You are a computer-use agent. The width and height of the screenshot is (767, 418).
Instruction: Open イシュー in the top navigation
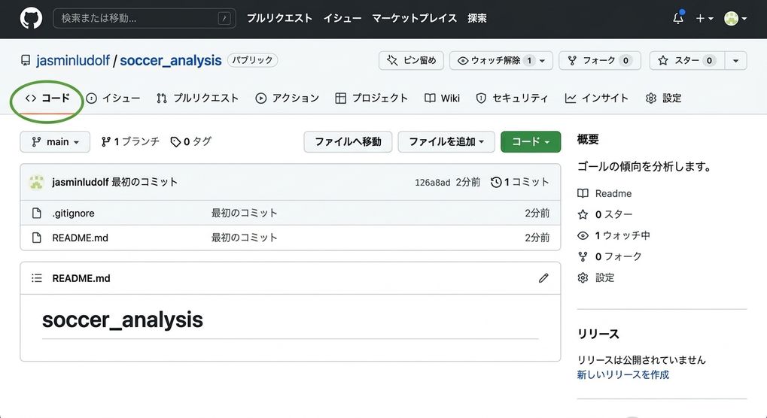tap(342, 18)
